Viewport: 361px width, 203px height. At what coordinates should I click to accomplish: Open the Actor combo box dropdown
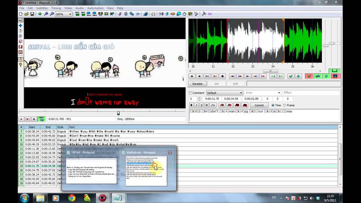point(279,93)
